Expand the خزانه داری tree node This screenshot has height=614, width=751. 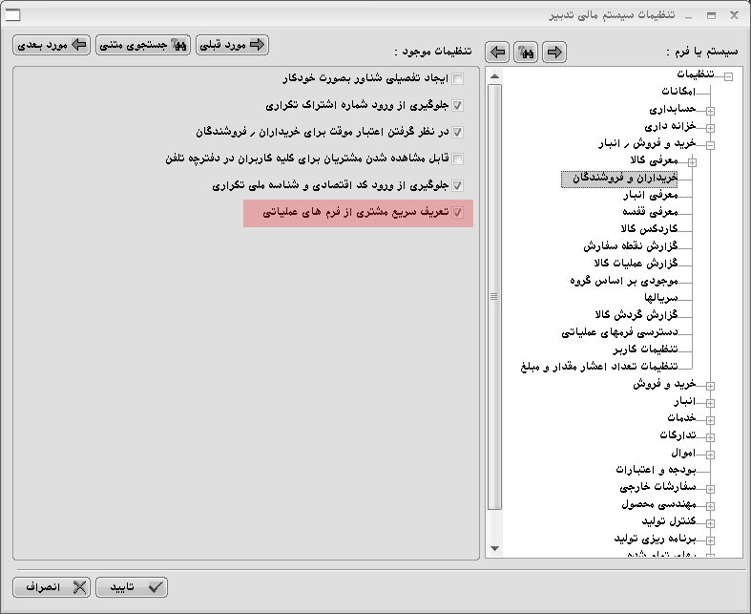tap(710, 127)
